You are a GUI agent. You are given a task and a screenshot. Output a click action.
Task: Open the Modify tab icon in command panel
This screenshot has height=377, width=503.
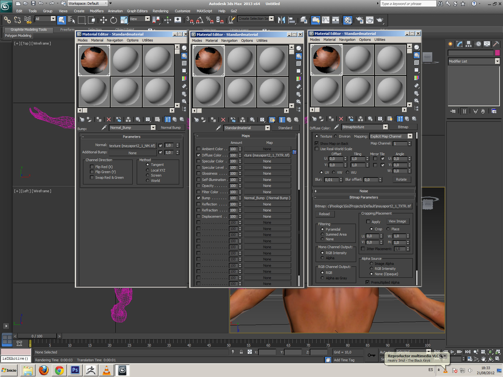coord(460,44)
